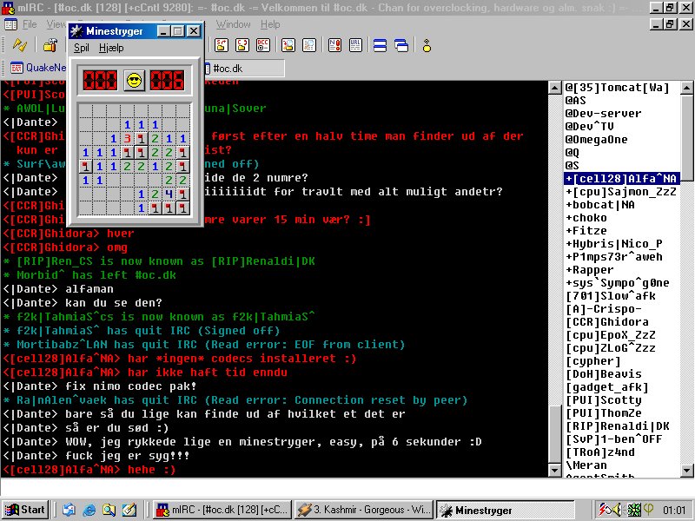Image resolution: width=695 pixels, height=521 pixels.
Task: Open the mIRC Help menu
Action: (x=270, y=24)
